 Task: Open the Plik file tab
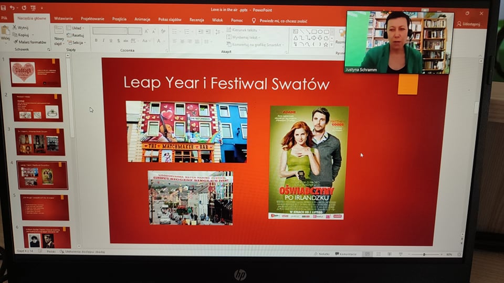[5, 18]
